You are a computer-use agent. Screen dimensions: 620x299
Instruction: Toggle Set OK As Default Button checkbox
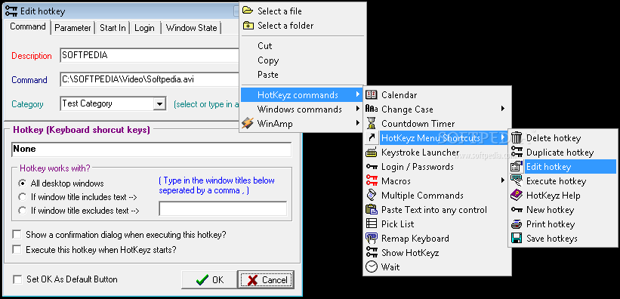[x=17, y=279]
